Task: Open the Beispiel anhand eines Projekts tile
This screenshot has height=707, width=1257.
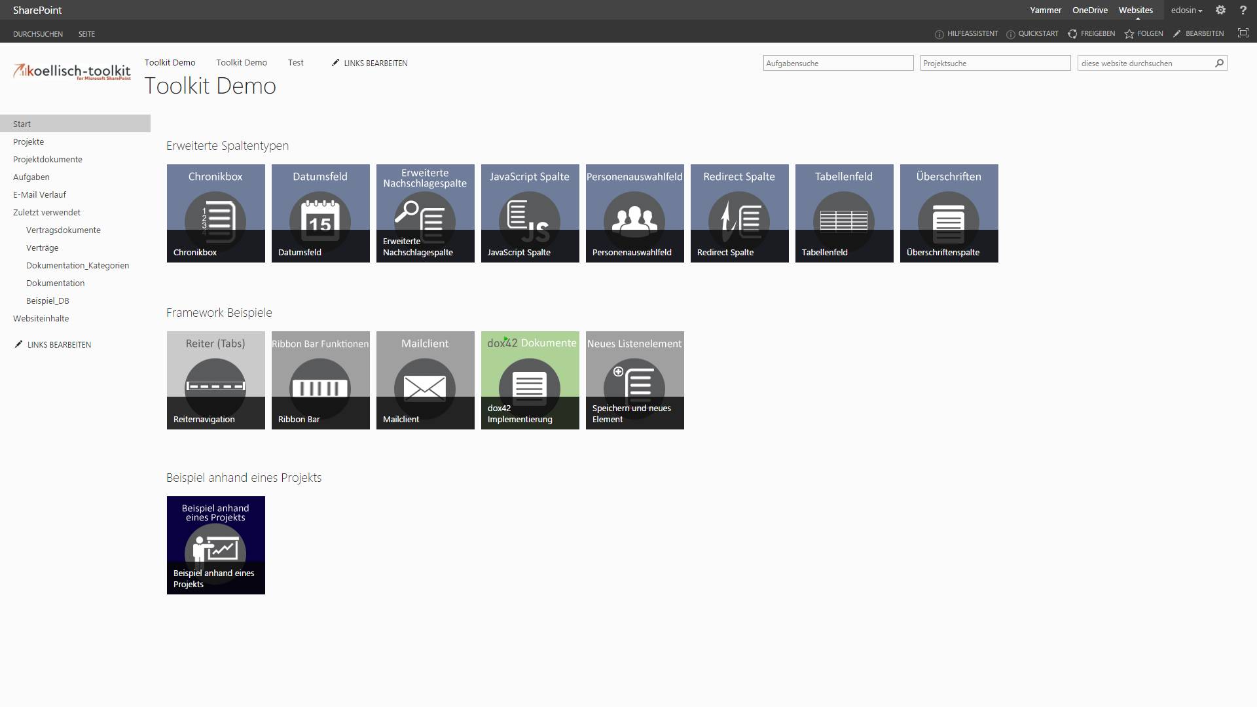Action: tap(216, 545)
